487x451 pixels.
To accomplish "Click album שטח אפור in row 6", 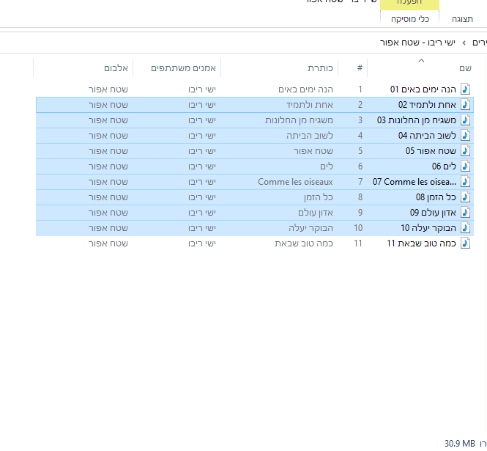I will [x=108, y=166].
